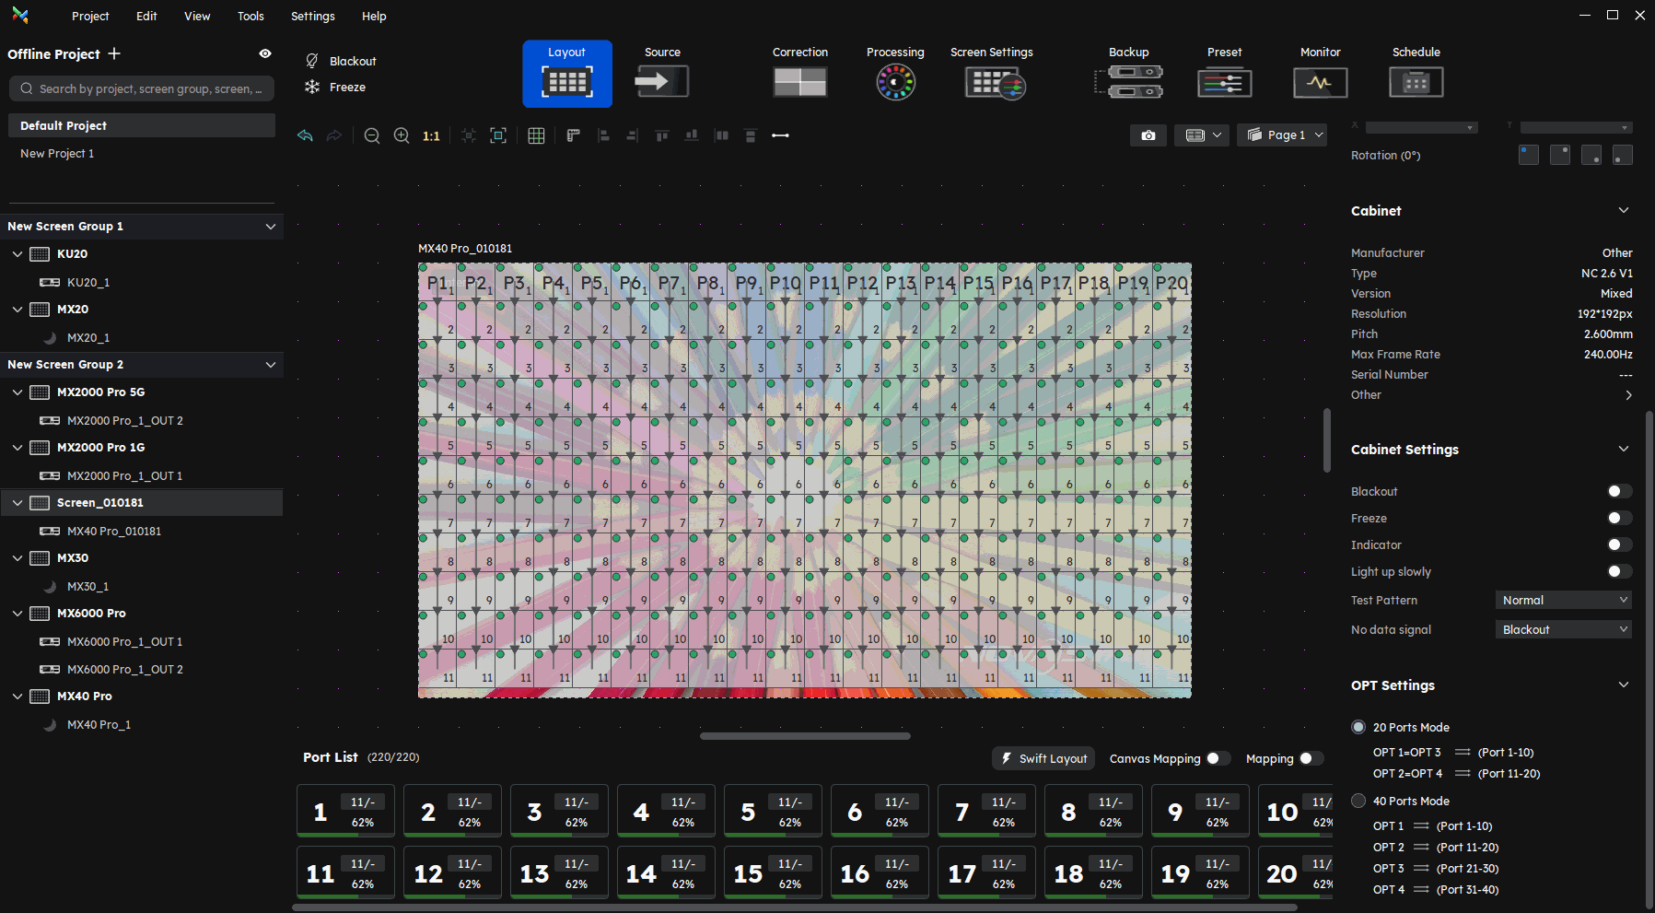Click the camera snapshot icon
This screenshot has height=913, width=1655.
coord(1148,135)
